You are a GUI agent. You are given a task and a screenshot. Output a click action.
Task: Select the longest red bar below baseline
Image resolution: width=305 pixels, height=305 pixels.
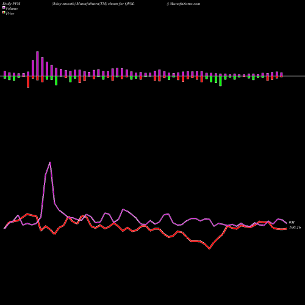click(x=28, y=82)
